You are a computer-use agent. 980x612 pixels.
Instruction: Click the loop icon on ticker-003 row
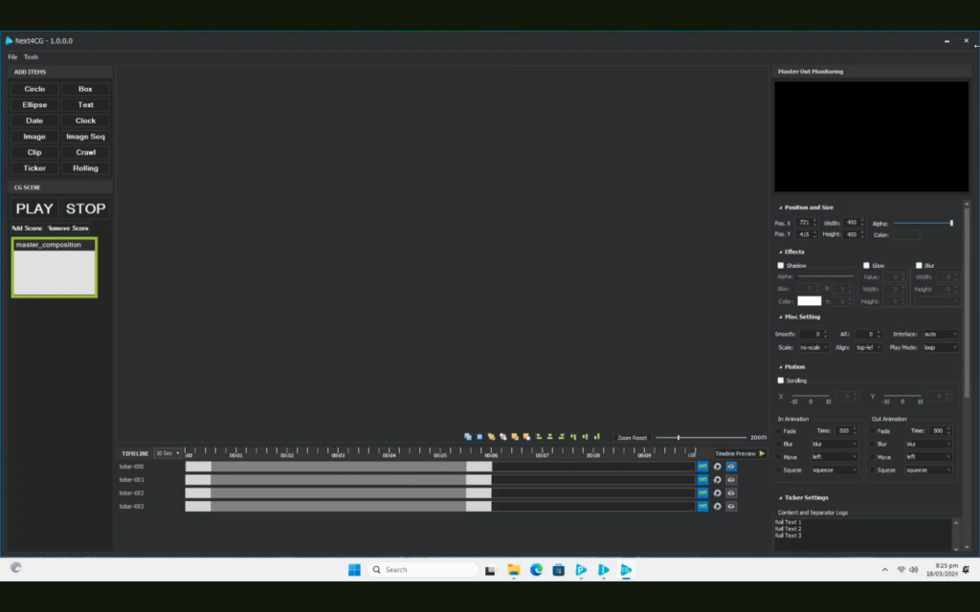(x=717, y=507)
